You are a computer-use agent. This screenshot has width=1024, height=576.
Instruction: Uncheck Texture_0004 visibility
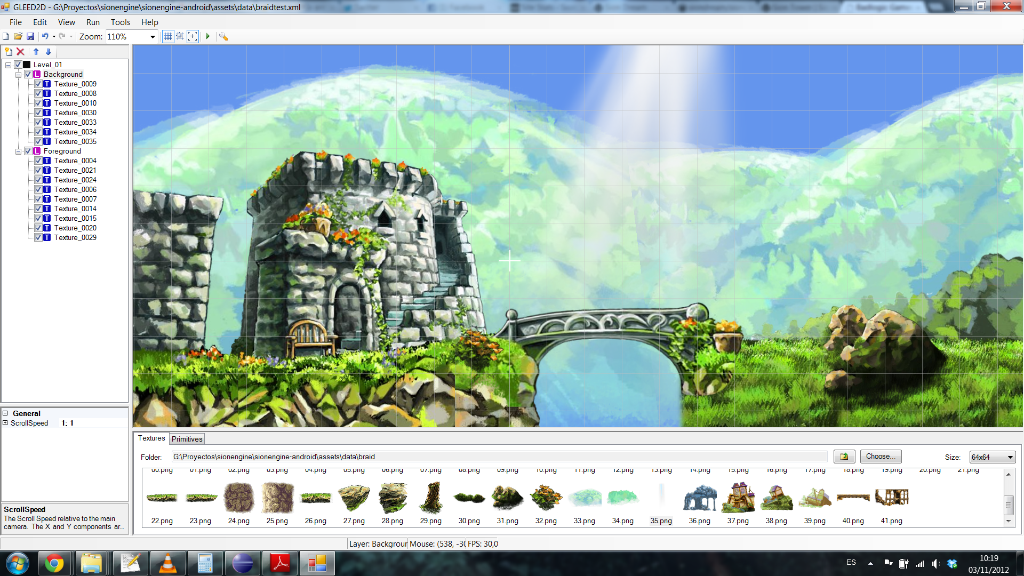click(38, 161)
